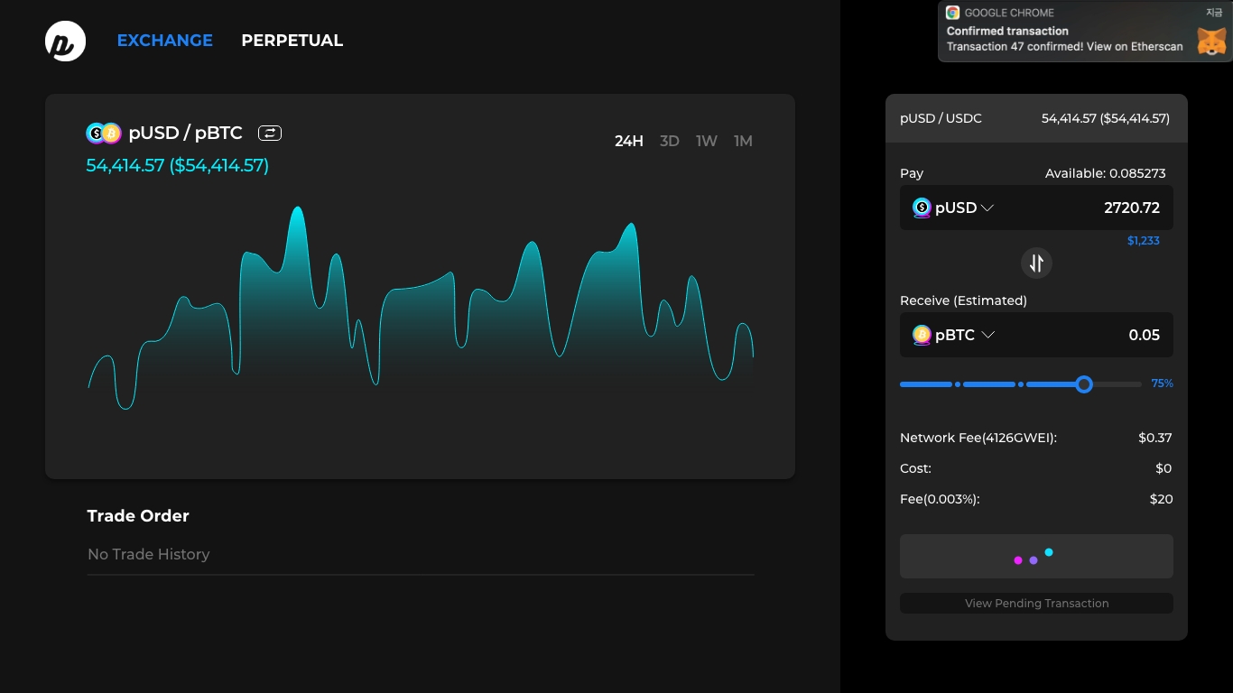The height and width of the screenshot is (693, 1233).
Task: Open the pUSD token dropdown
Action: click(x=987, y=208)
